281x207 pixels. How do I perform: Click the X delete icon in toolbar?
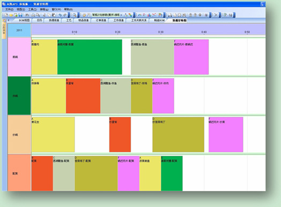[216, 15]
